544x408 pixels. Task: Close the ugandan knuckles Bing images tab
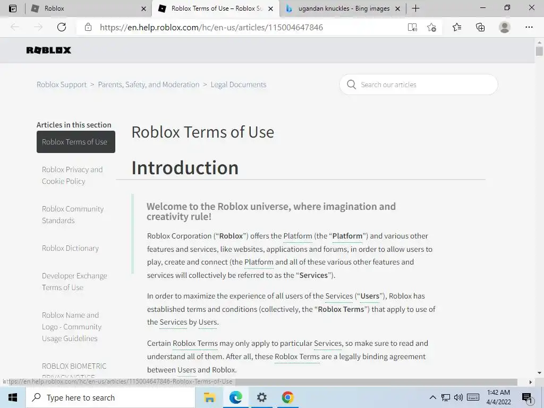pos(398,8)
